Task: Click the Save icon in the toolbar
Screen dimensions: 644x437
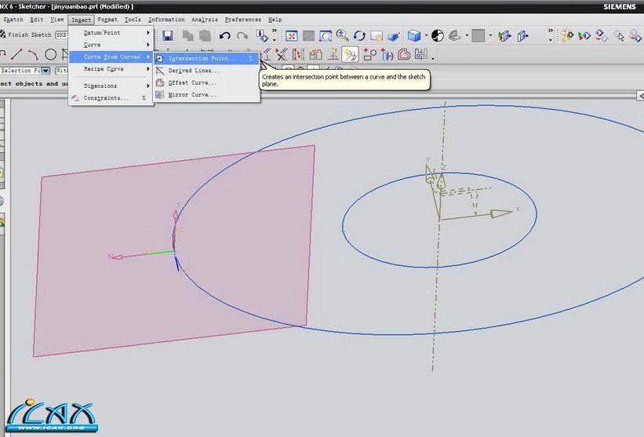Action: (x=168, y=36)
